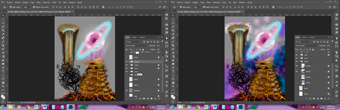
Task: Hide the volcan group in left panel
Action: tap(126, 65)
